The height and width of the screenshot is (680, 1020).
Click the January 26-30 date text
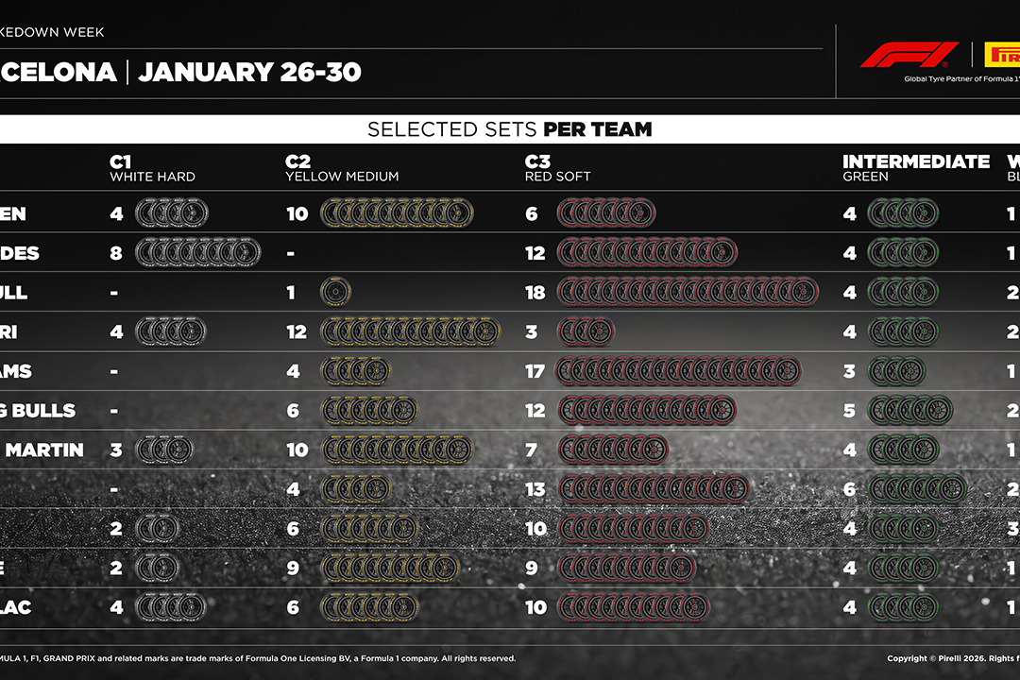click(x=249, y=72)
